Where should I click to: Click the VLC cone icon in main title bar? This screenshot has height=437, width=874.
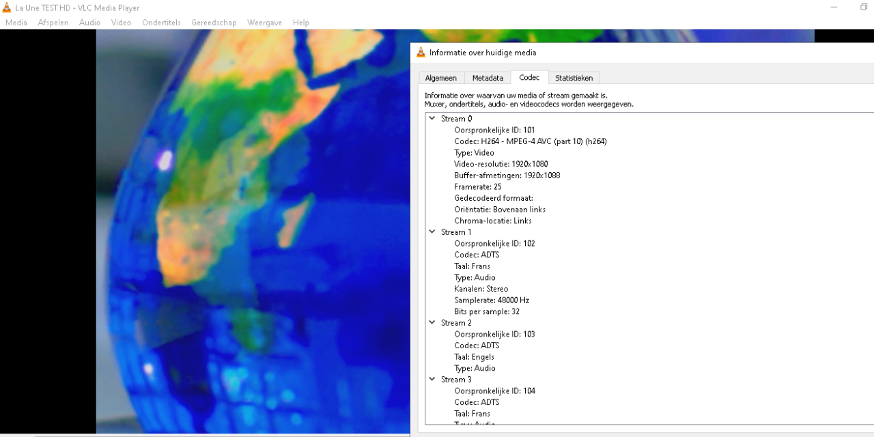[7, 8]
